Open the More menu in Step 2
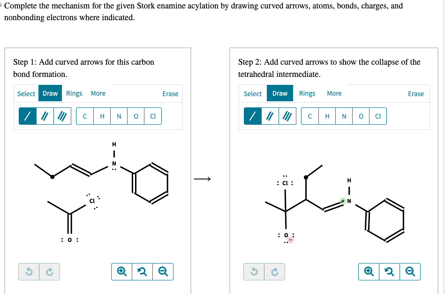The width and height of the screenshot is (445, 294). tap(334, 93)
